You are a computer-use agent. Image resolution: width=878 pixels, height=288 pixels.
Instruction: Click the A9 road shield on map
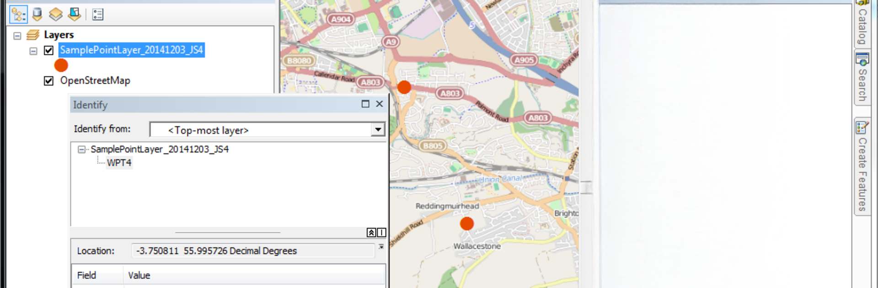[x=391, y=42]
